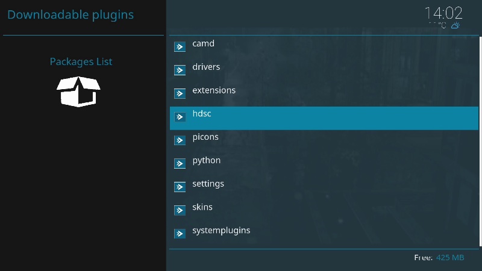Viewport: 482px width, 271px height.
Task: Click the vertical scrollbar on the list
Action: tap(480, 141)
